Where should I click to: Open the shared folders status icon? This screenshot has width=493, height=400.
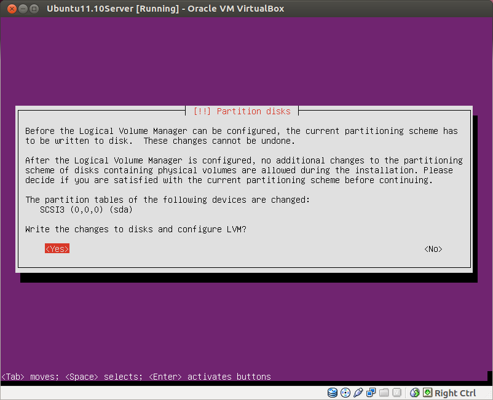384,393
